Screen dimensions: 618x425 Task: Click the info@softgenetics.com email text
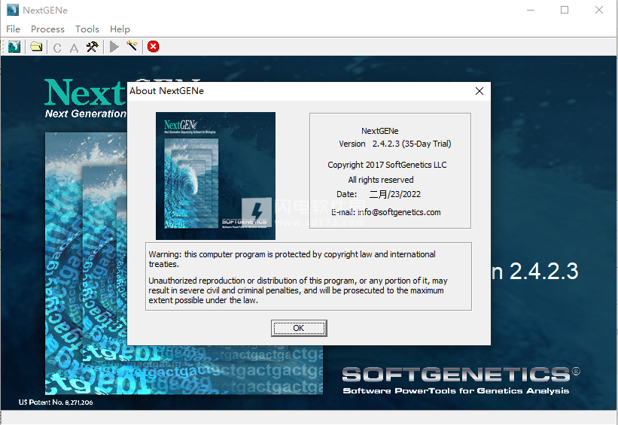pos(399,212)
